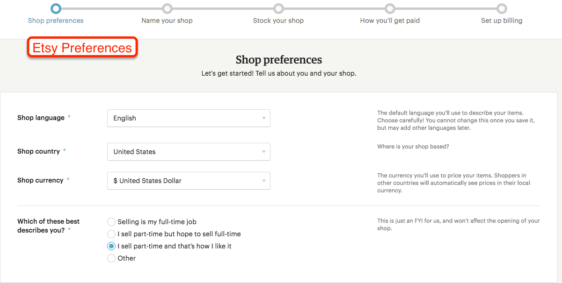The width and height of the screenshot is (562, 283).
Task: Open the Shop currency dropdown
Action: [189, 181]
